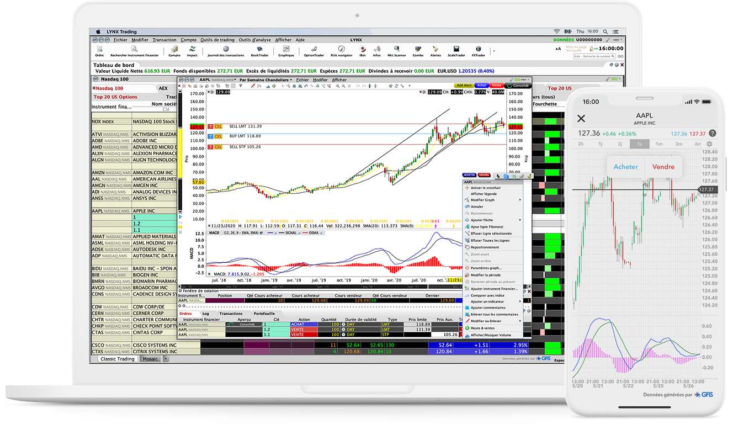
Task: Select the Classic Trading workspace tab
Action: point(117,359)
